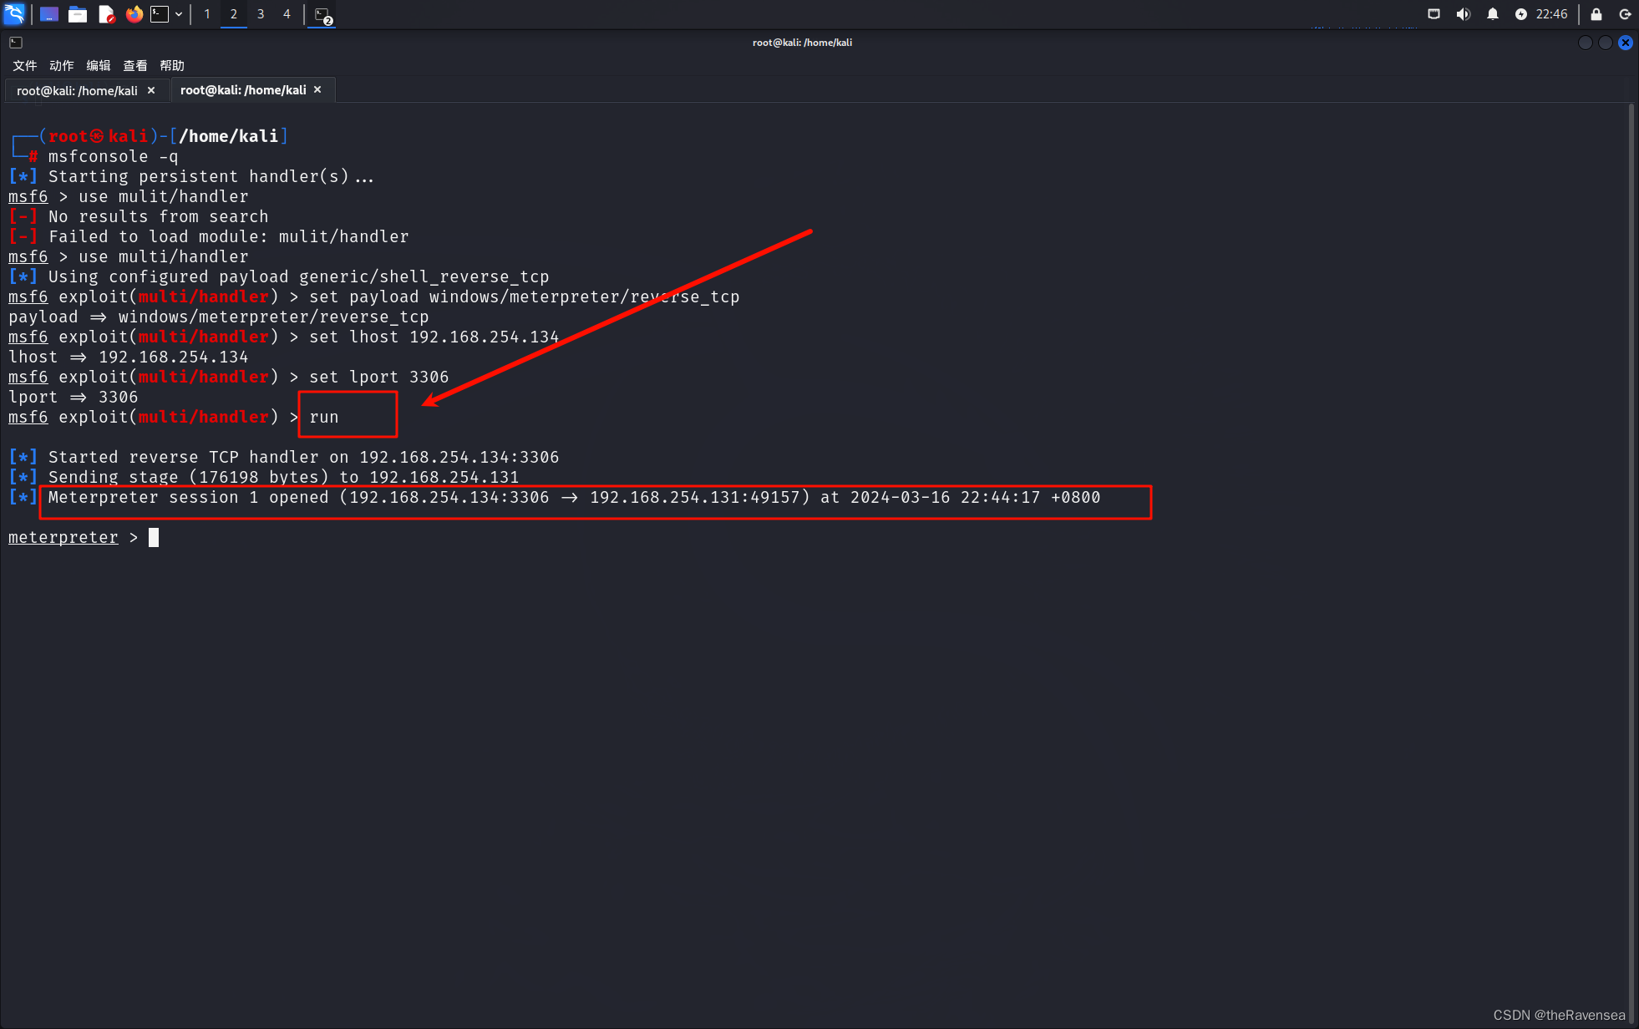Open the 帮助 menu

click(172, 66)
